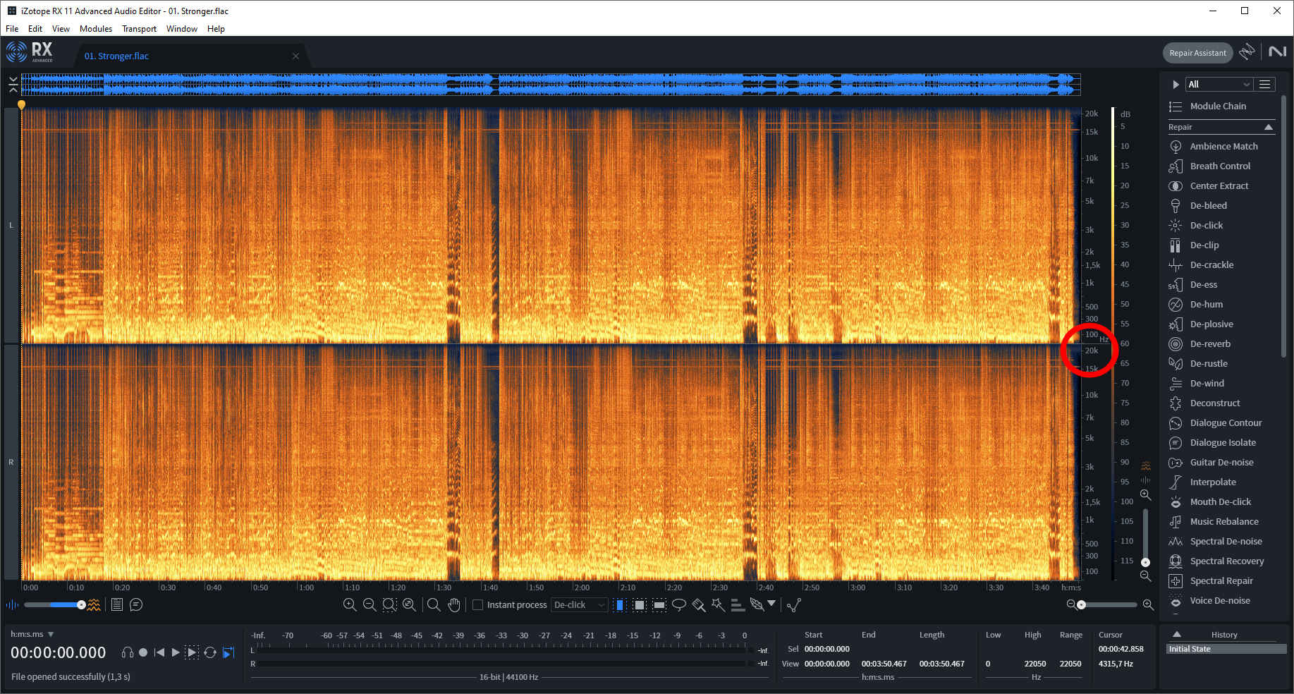Viewport: 1294px width, 694px height.
Task: Activate the Grab and Drag hand tool
Action: pos(453,605)
